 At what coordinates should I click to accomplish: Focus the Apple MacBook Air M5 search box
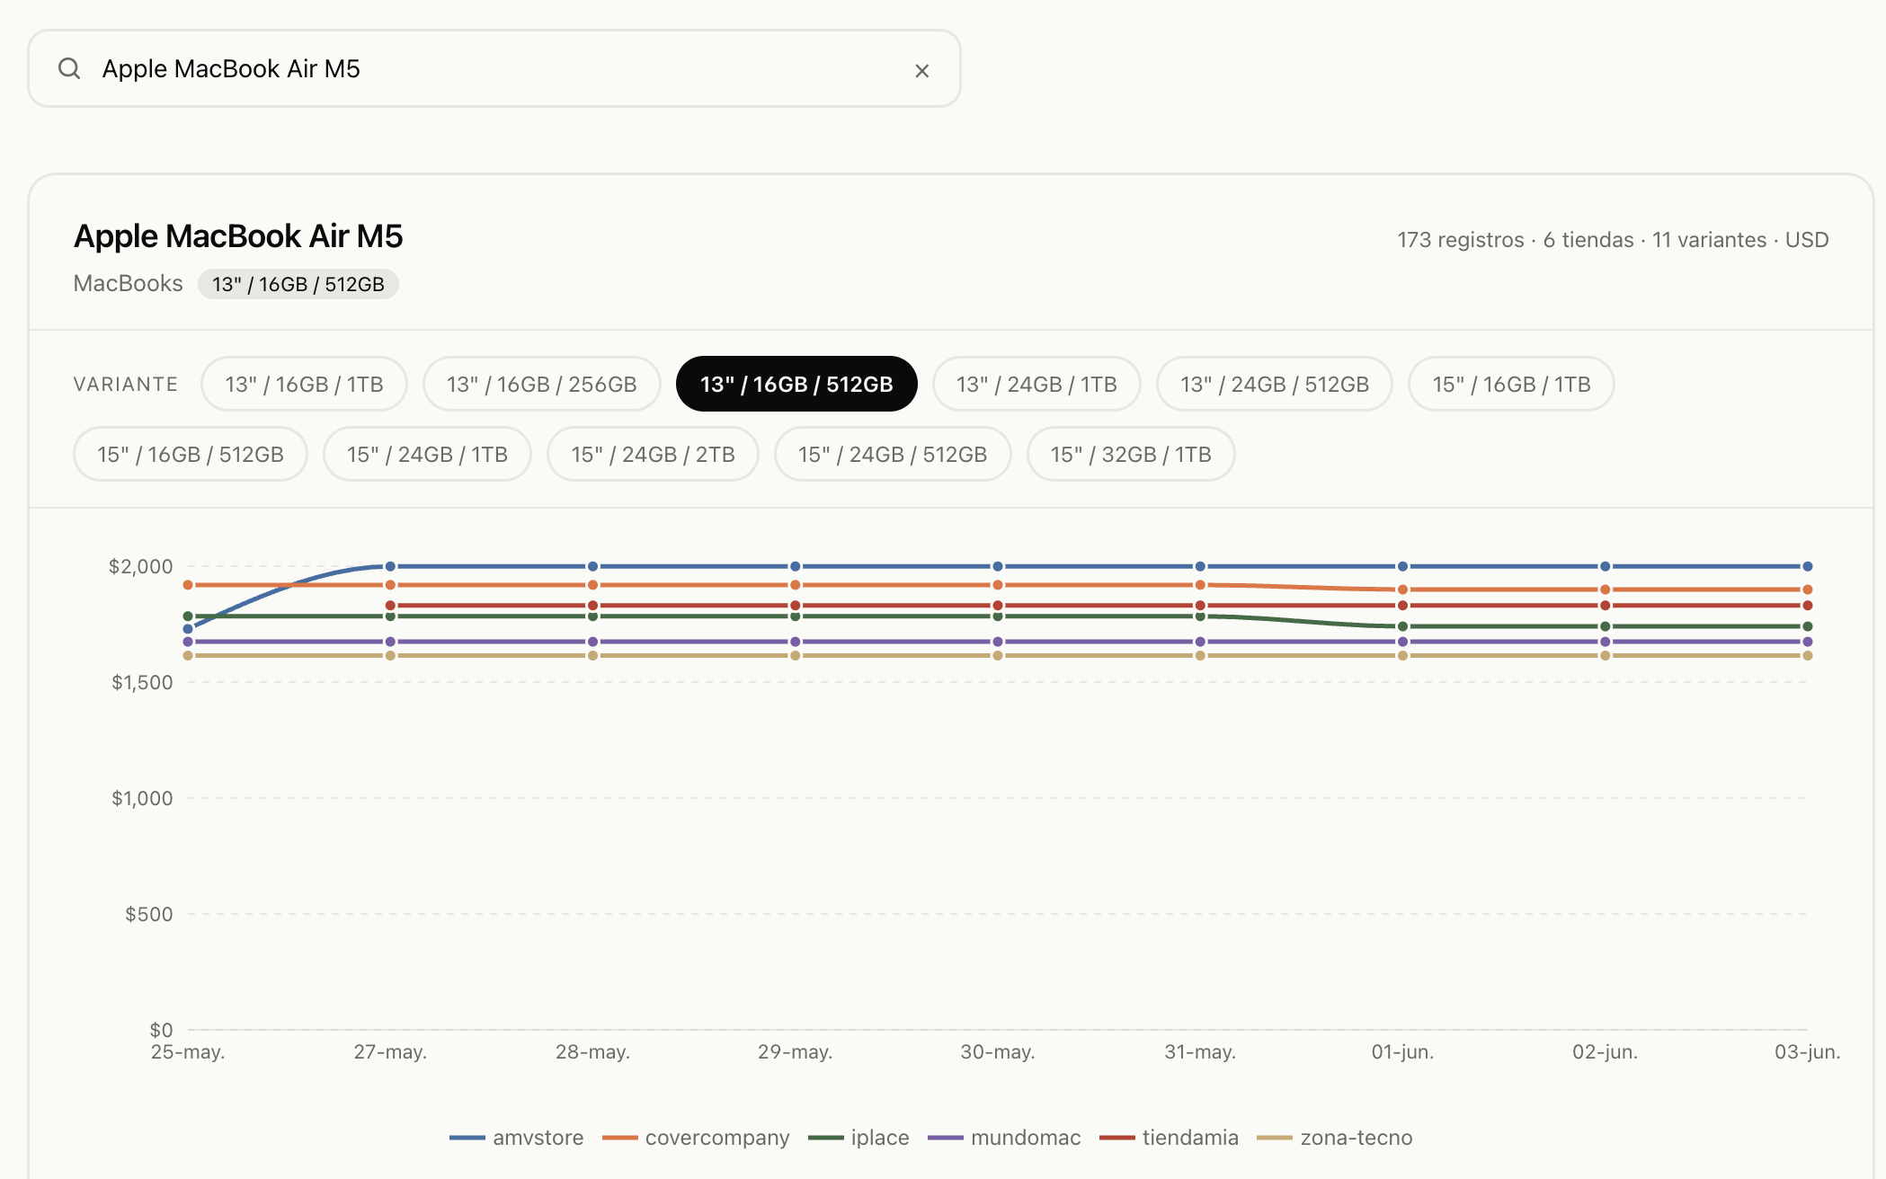[494, 68]
